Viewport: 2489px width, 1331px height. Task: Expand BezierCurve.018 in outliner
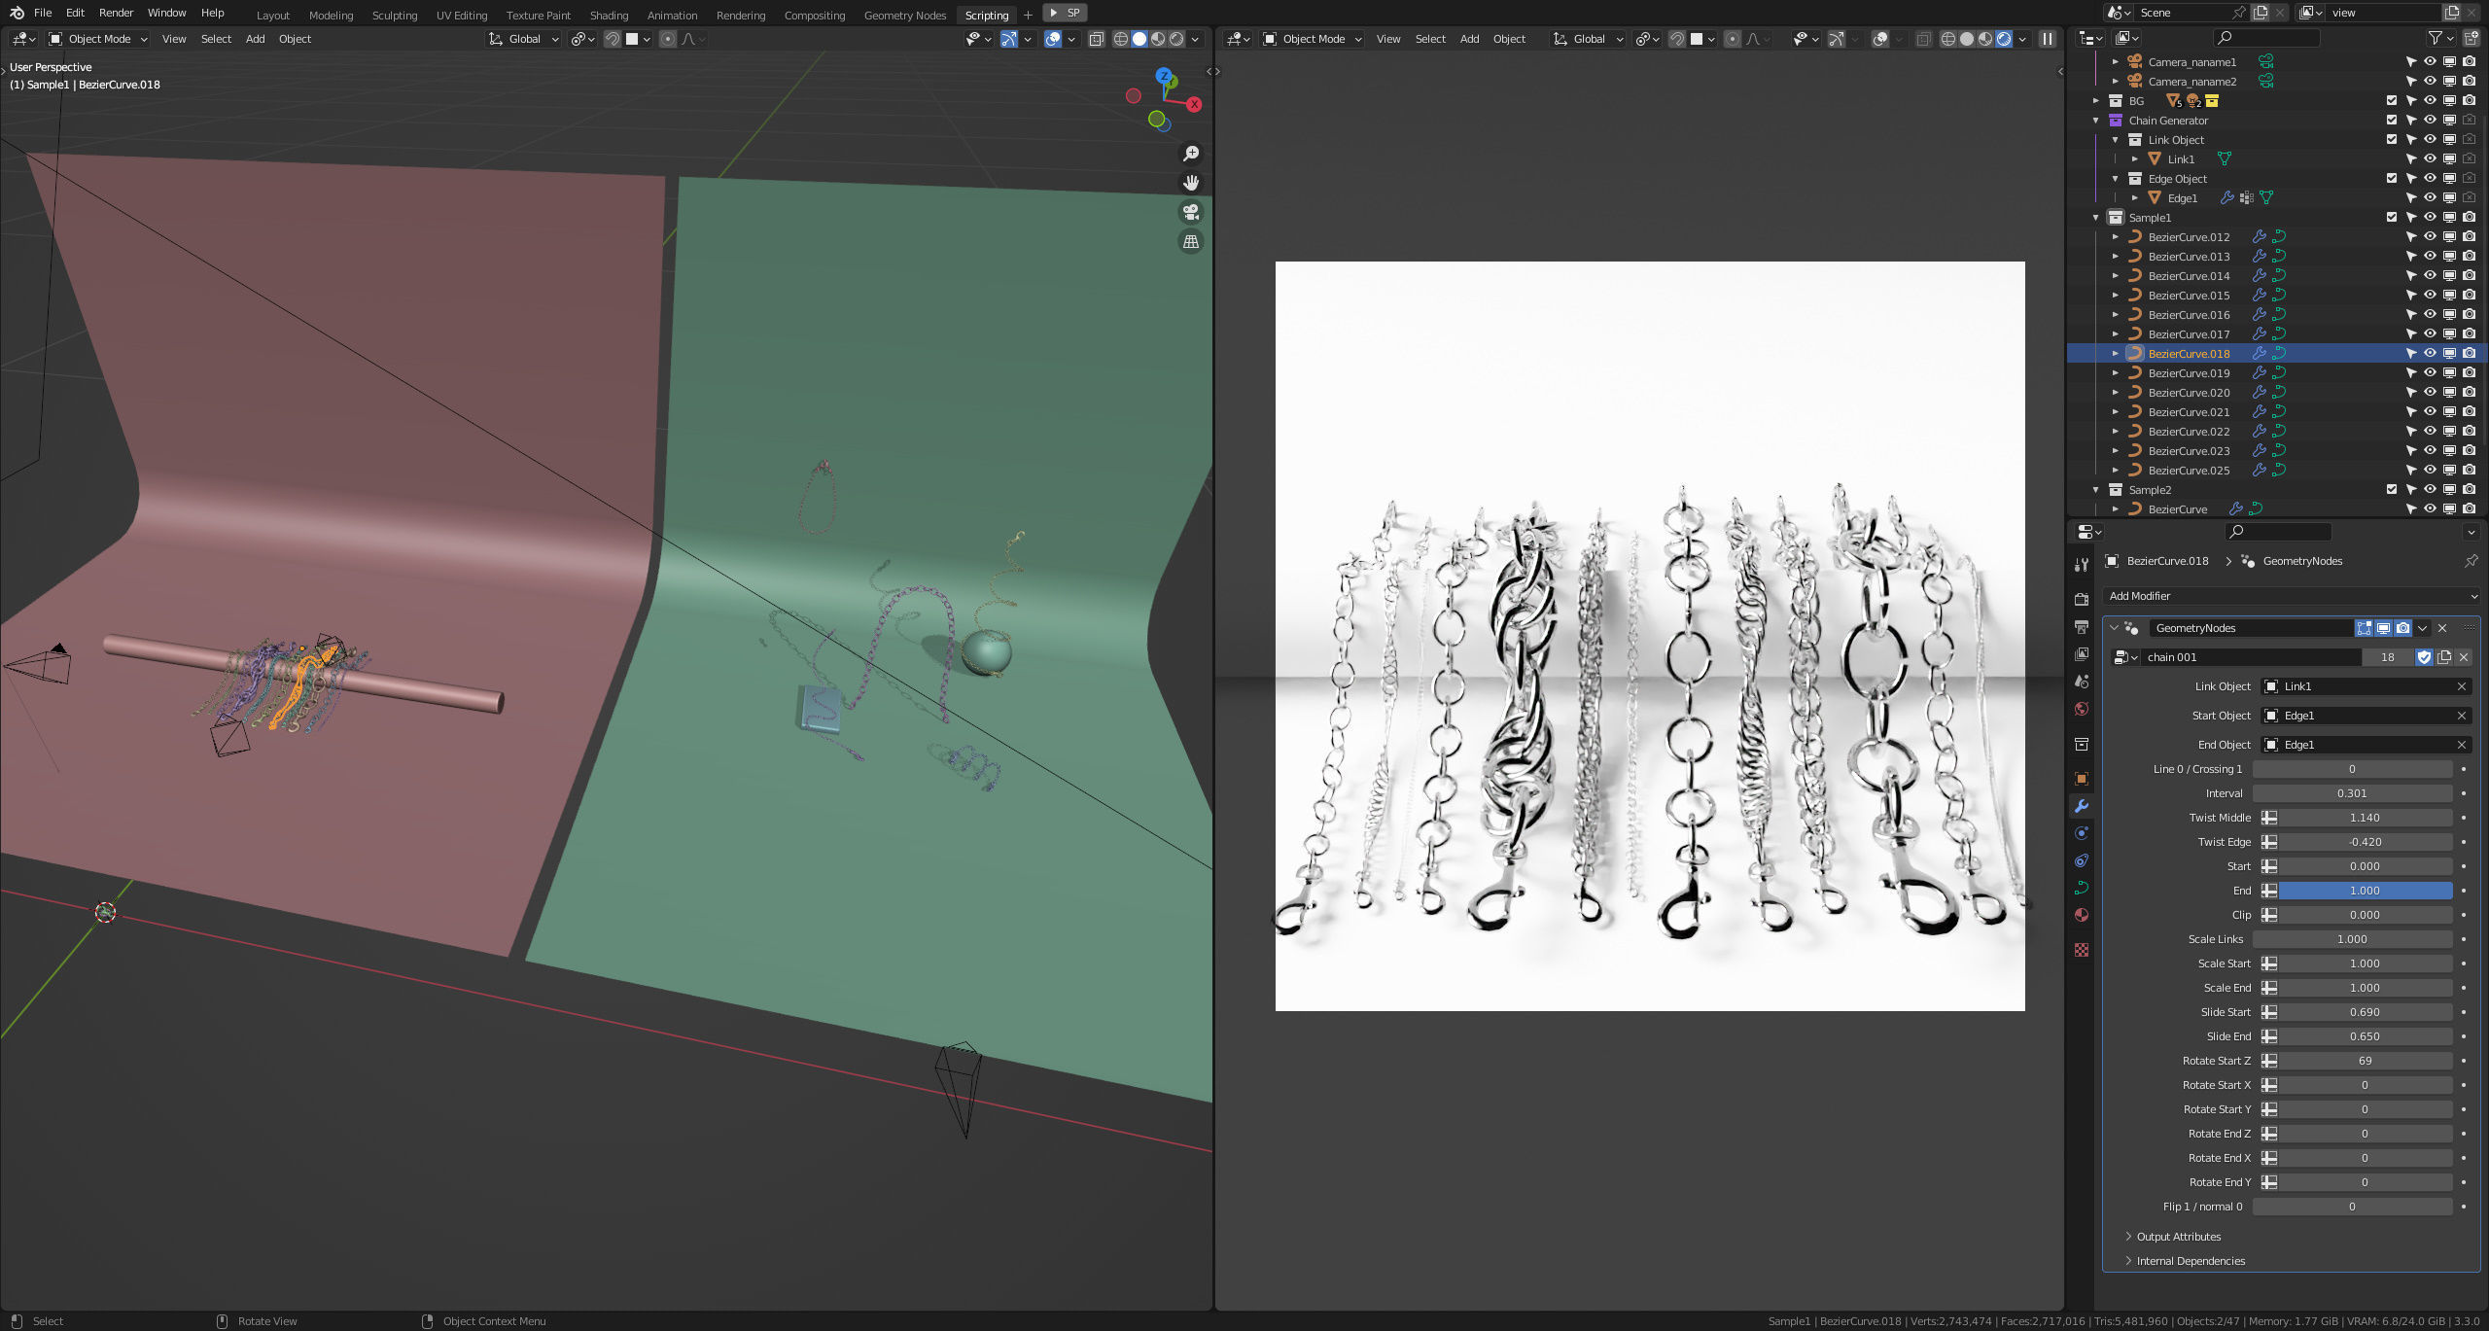(x=2116, y=354)
